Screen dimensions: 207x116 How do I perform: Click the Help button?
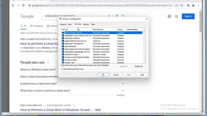pyautogui.click(x=142, y=75)
